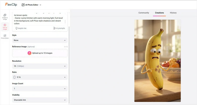Viewport: 197px width, 105px height.
Task: Open the Photo Editor tool
Action: pos(5,37)
